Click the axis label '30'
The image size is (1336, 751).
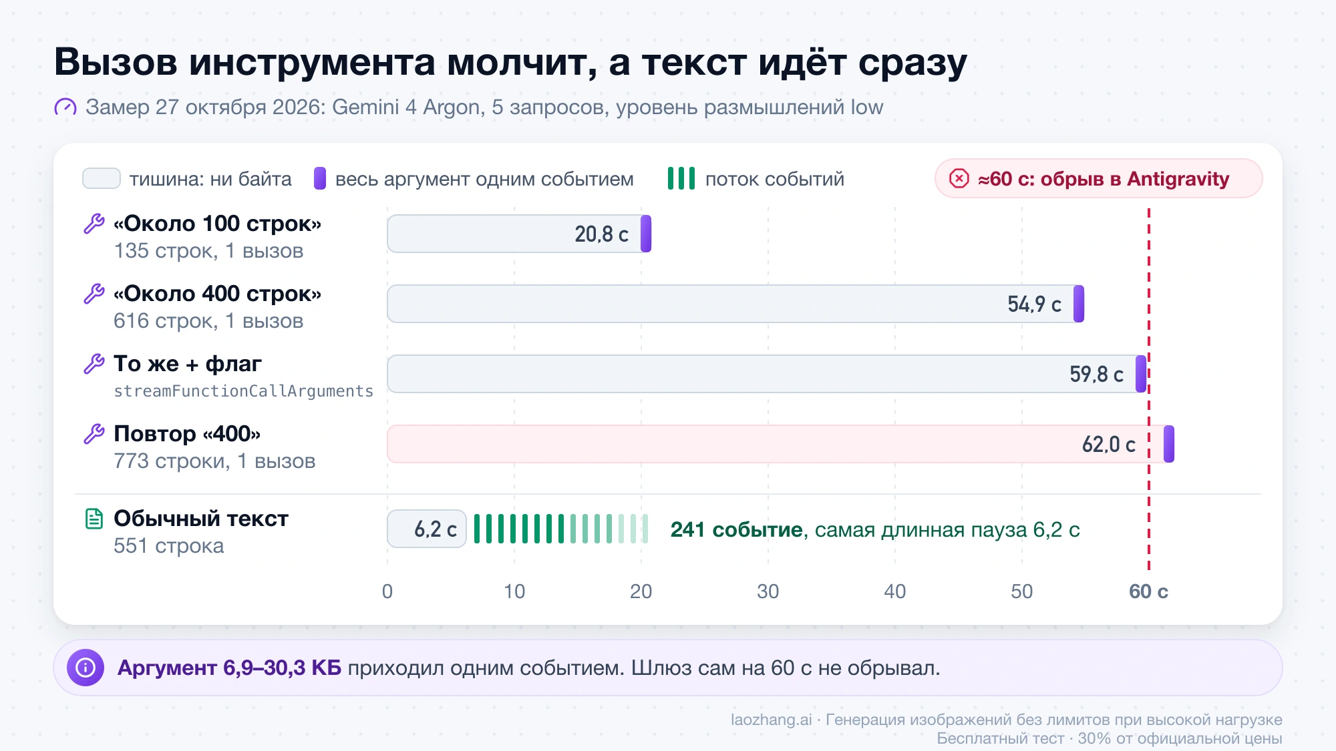(x=768, y=591)
